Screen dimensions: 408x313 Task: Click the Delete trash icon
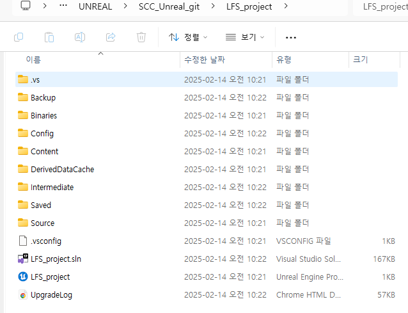[x=141, y=37]
